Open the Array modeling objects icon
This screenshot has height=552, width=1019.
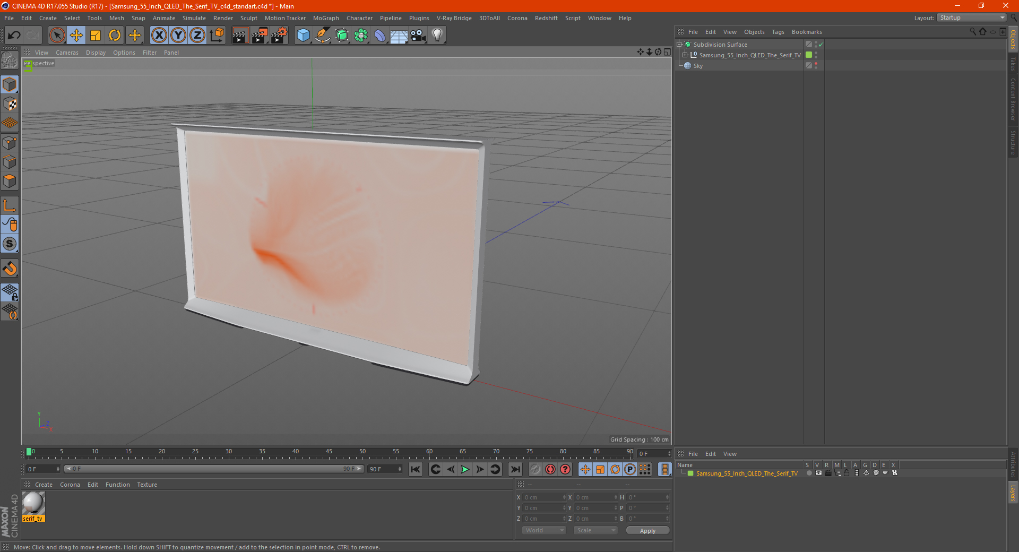point(361,36)
